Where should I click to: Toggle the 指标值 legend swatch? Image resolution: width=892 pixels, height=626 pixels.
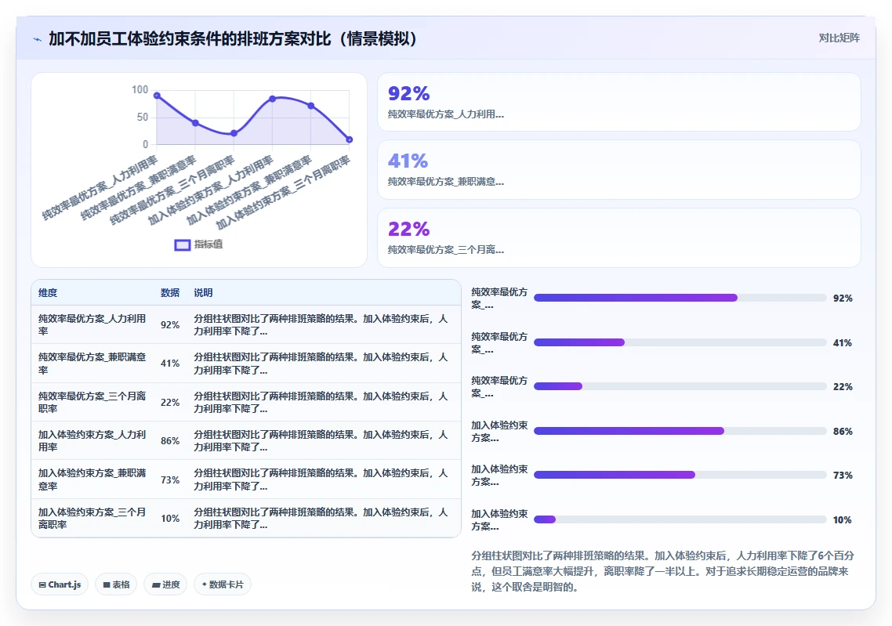(182, 245)
